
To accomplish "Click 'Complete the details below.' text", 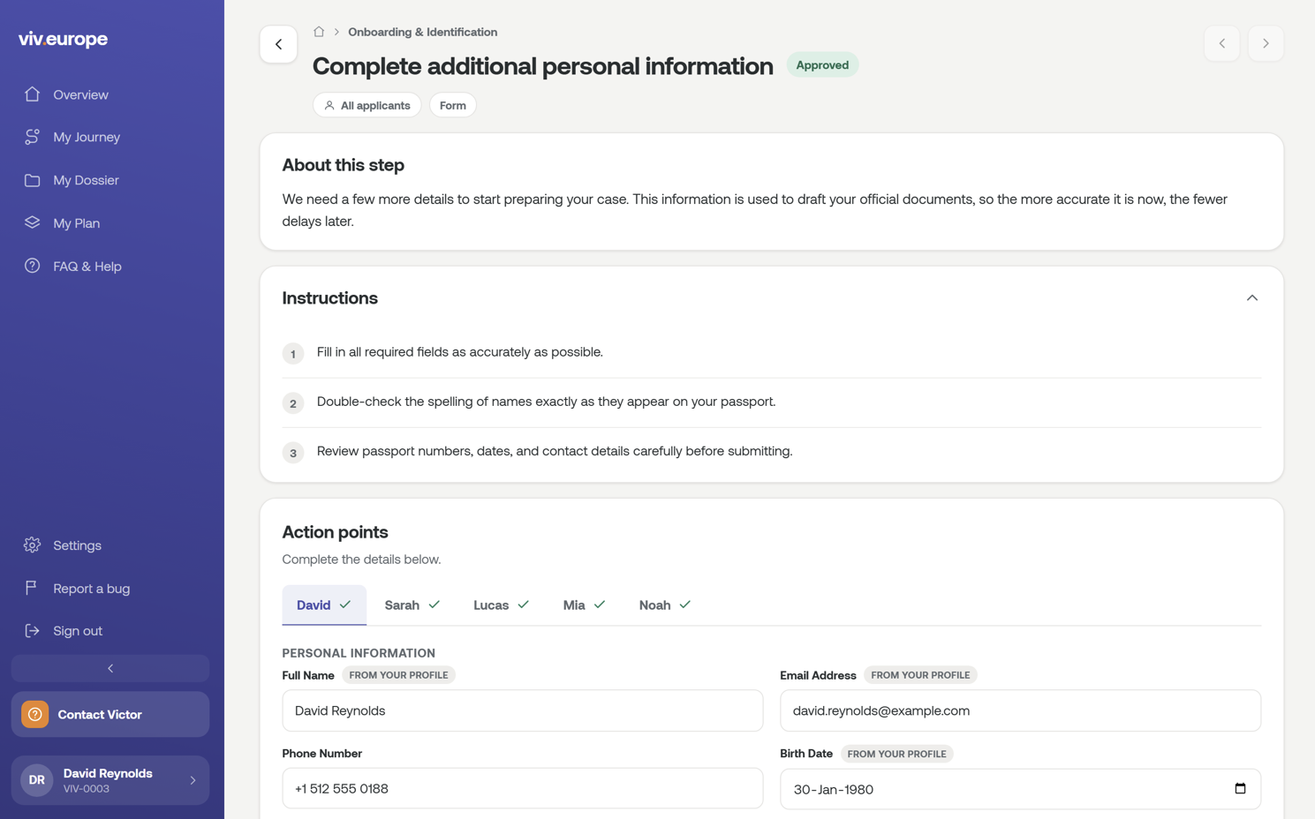I will coord(361,560).
